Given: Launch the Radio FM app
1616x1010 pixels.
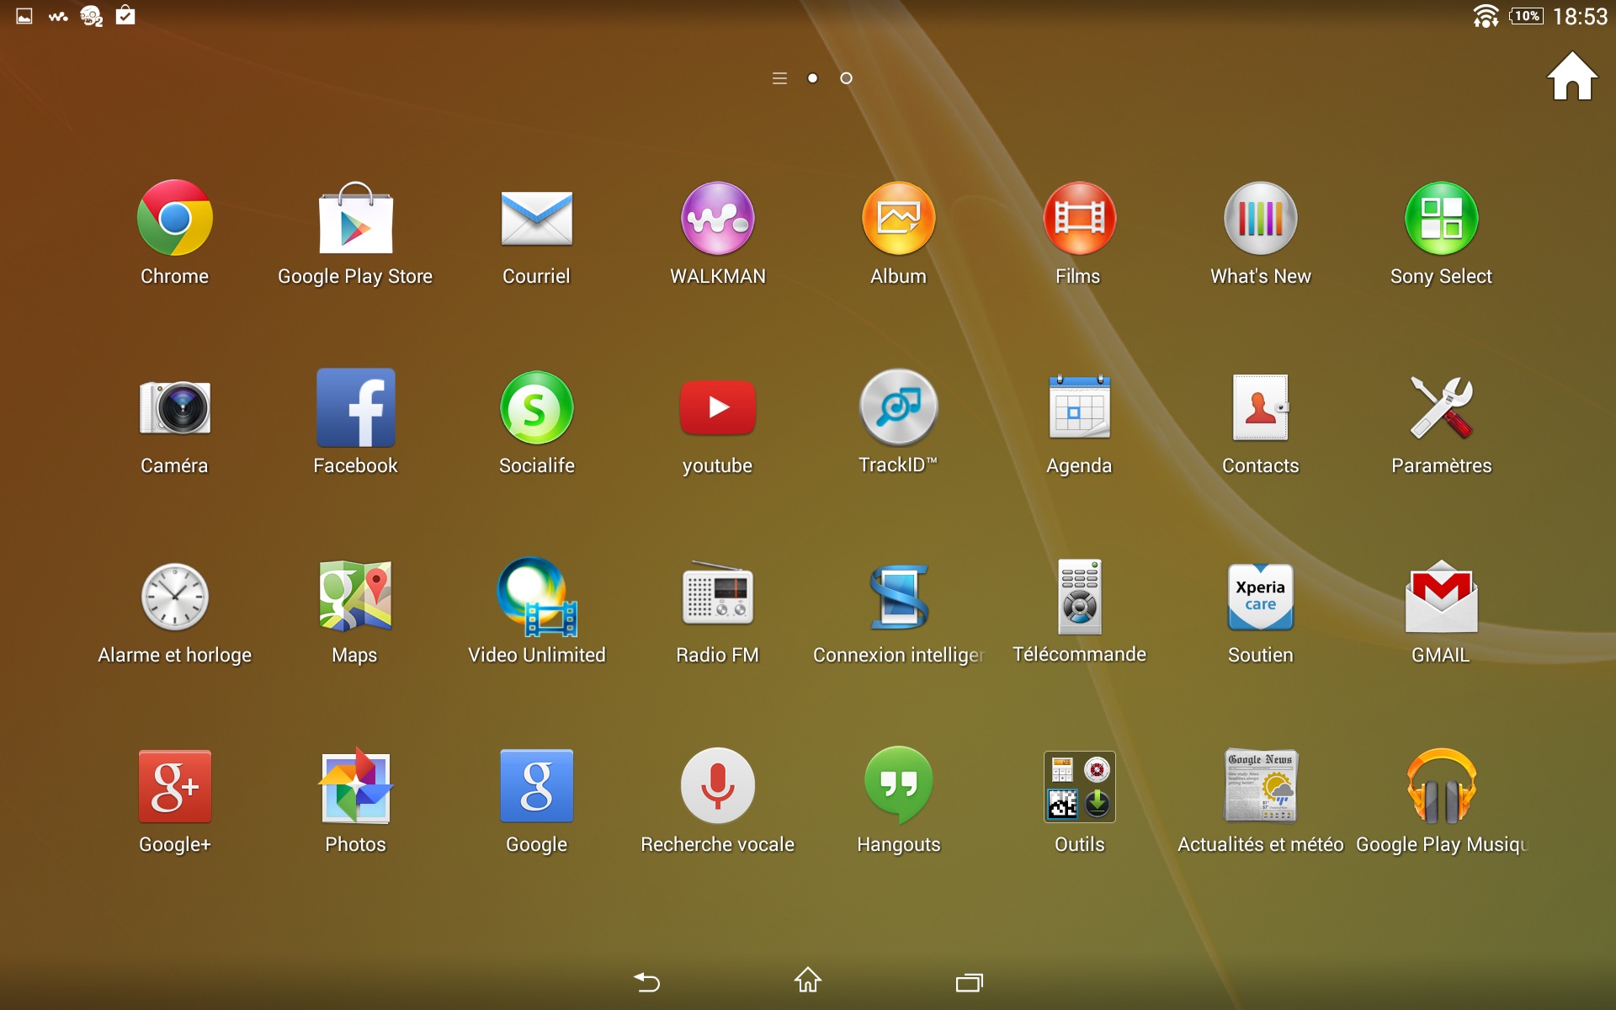Looking at the screenshot, I should tap(717, 598).
